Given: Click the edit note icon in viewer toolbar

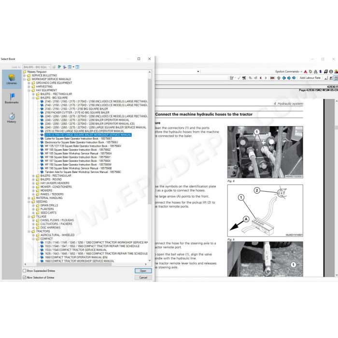Looking at the screenshot, I should pyautogui.click(x=231, y=78).
